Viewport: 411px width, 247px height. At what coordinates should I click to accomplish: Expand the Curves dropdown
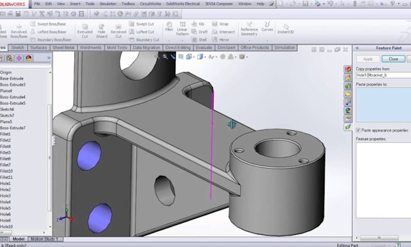tap(267, 40)
